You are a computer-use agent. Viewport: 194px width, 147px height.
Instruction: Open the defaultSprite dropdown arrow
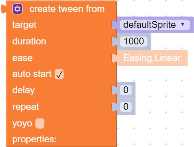182,25
